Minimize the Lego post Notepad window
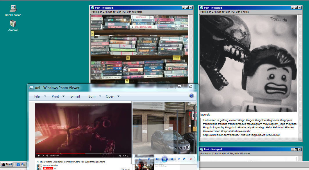The height and width of the screenshot is (170, 309). point(292,8)
